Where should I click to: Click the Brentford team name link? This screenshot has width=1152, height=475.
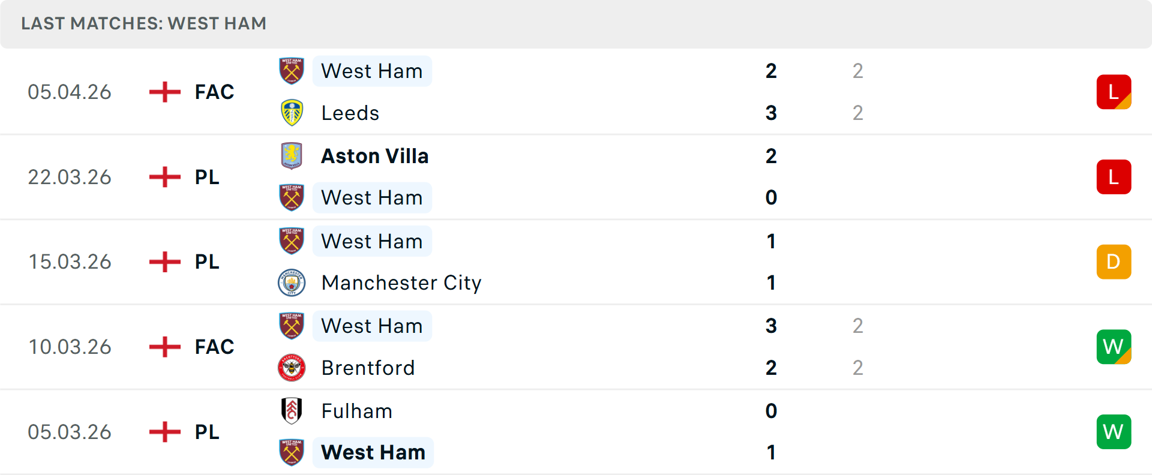click(368, 368)
